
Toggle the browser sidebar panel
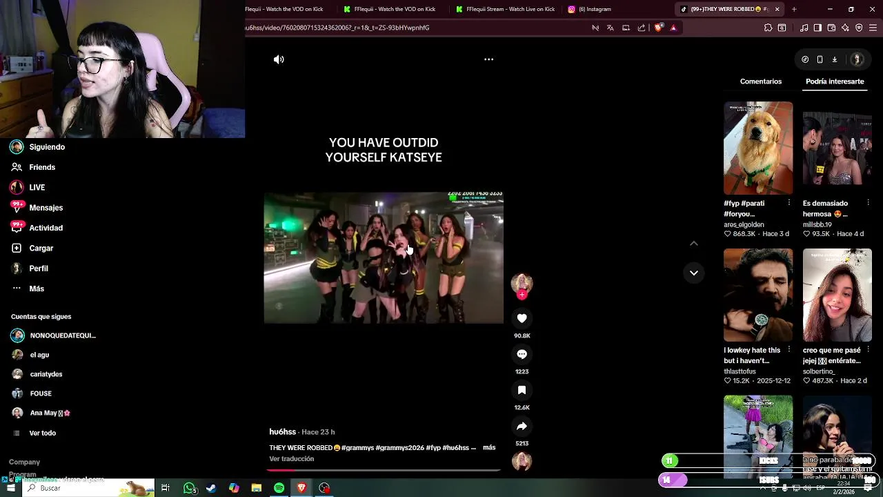[817, 28]
